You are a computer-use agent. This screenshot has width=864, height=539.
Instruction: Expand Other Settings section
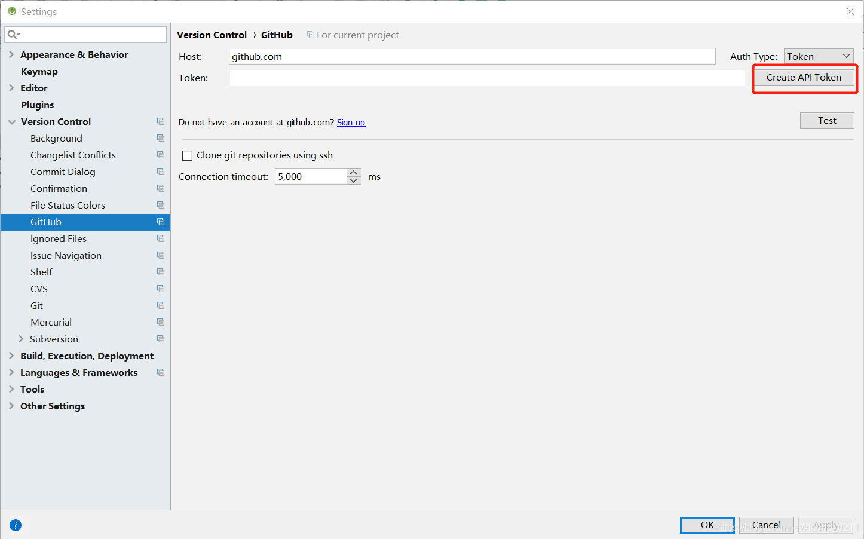pos(11,406)
